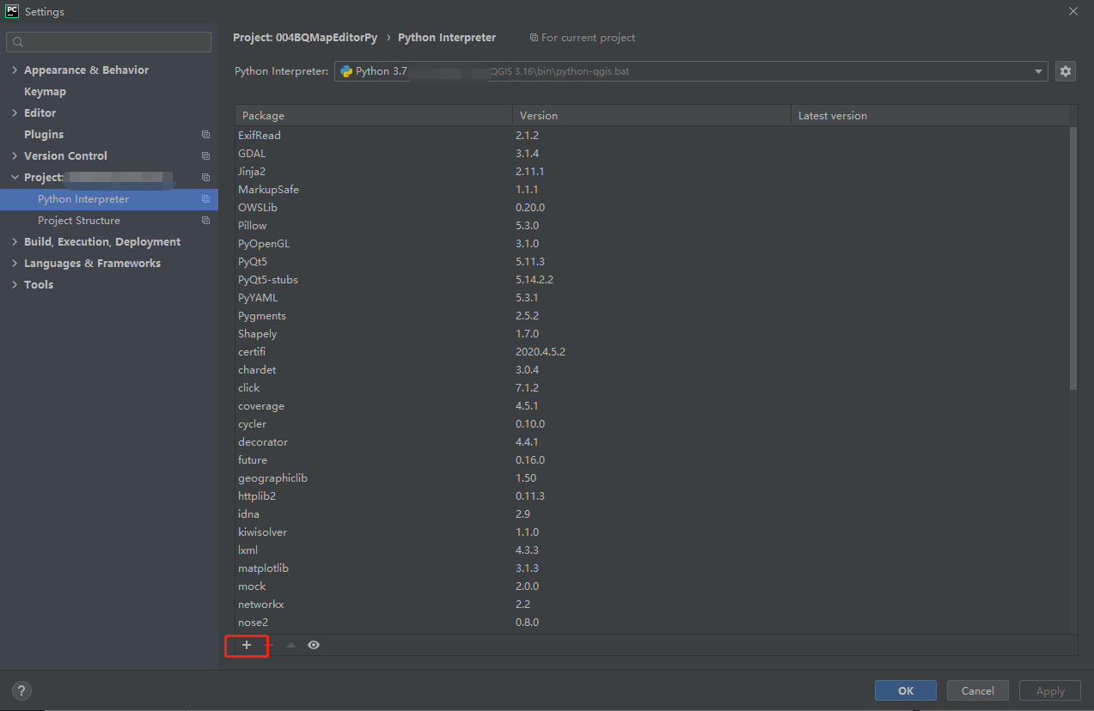Select the PyQt5-stubs package row
The height and width of the screenshot is (711, 1094).
click(x=653, y=280)
